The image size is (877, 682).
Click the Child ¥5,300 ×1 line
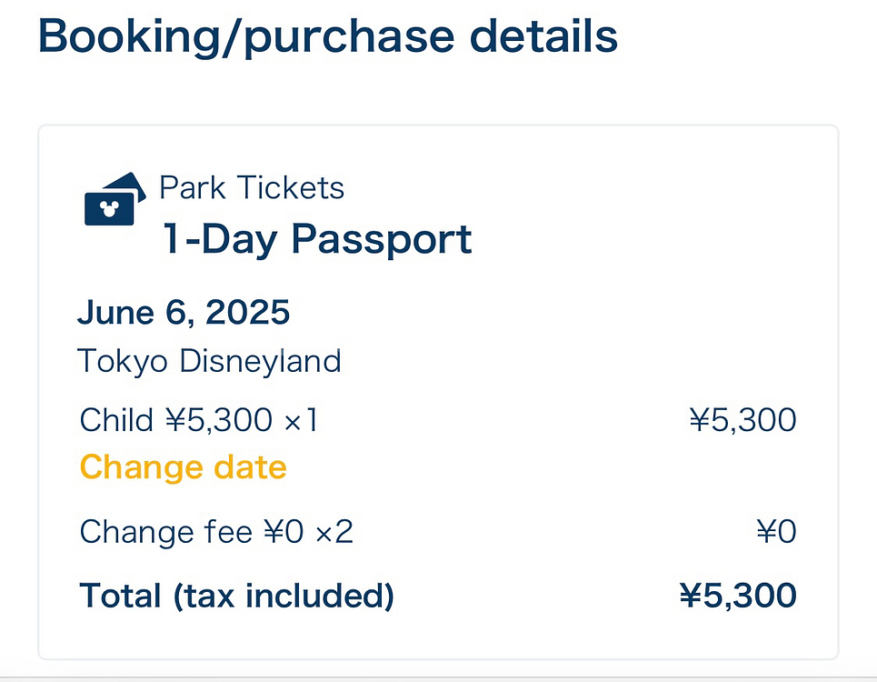199,419
